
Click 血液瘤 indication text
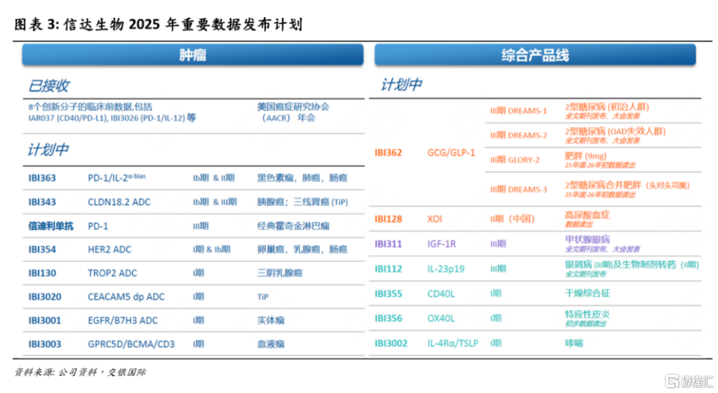click(270, 344)
